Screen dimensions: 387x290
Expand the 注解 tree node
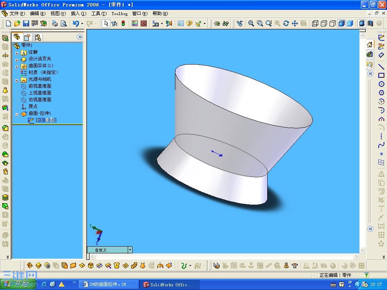pos(17,53)
